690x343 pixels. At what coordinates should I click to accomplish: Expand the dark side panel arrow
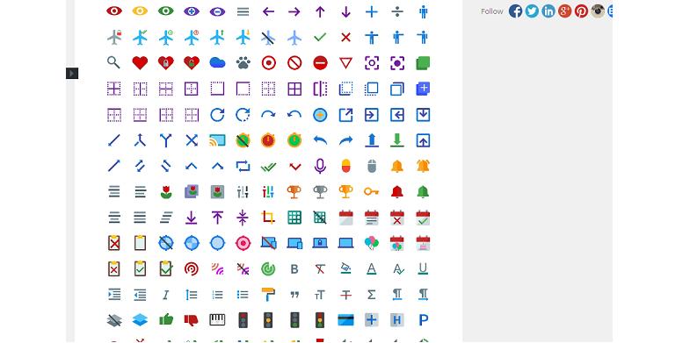(72, 74)
